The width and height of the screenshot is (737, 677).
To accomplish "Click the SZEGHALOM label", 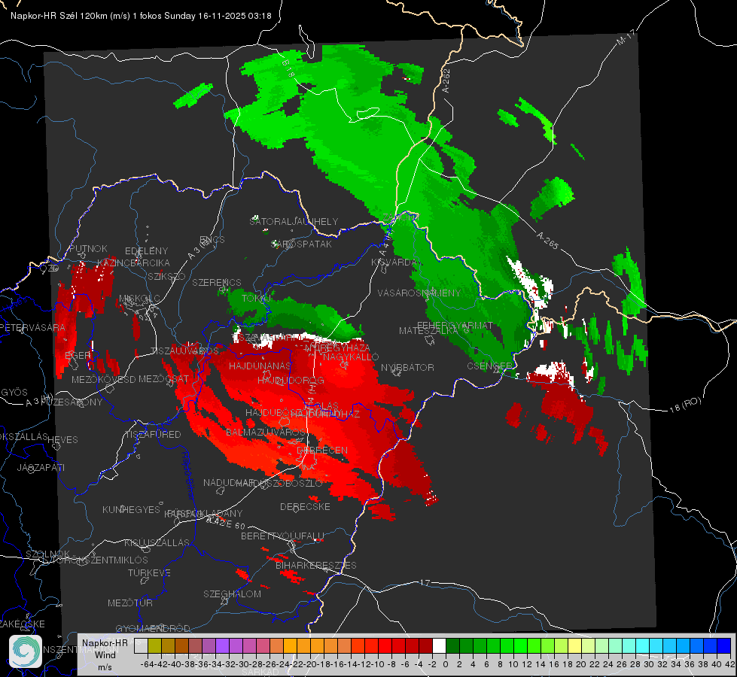I will 232,594.
